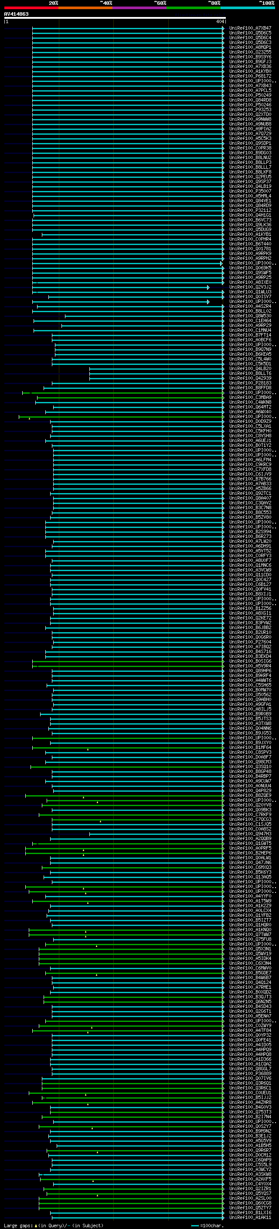
Task: Open the UniRef100_P32112 hit
Action: coord(250,210)
